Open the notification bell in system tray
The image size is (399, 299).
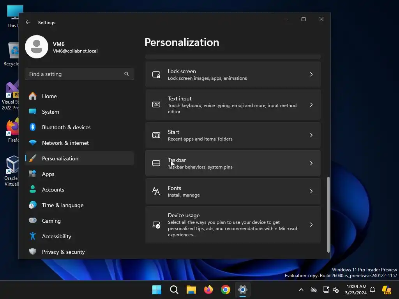point(373,290)
